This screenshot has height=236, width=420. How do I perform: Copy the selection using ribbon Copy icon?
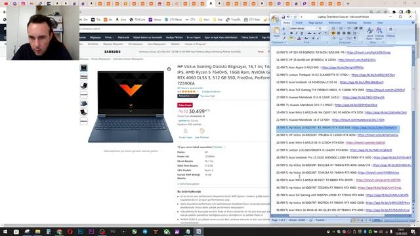[284, 33]
